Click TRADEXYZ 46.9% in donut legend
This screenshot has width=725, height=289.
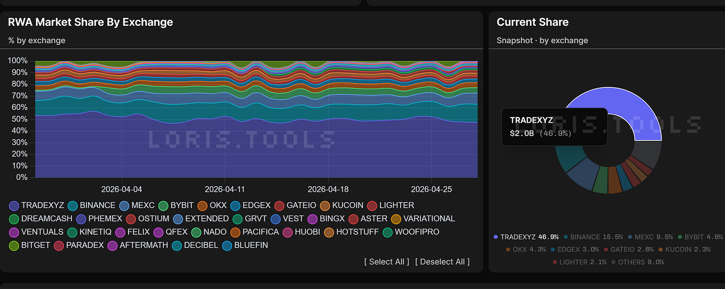click(x=526, y=237)
